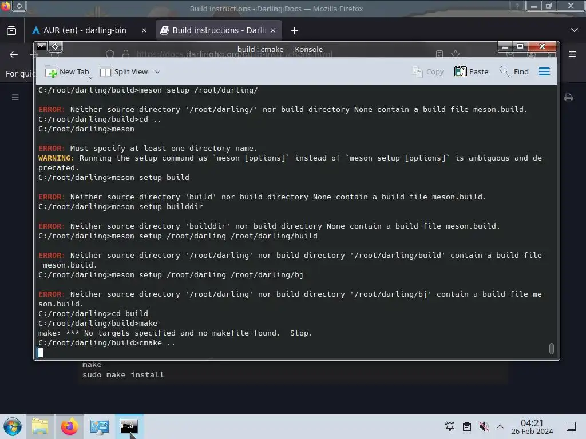Click the Firefox address bar URL

click(x=234, y=54)
